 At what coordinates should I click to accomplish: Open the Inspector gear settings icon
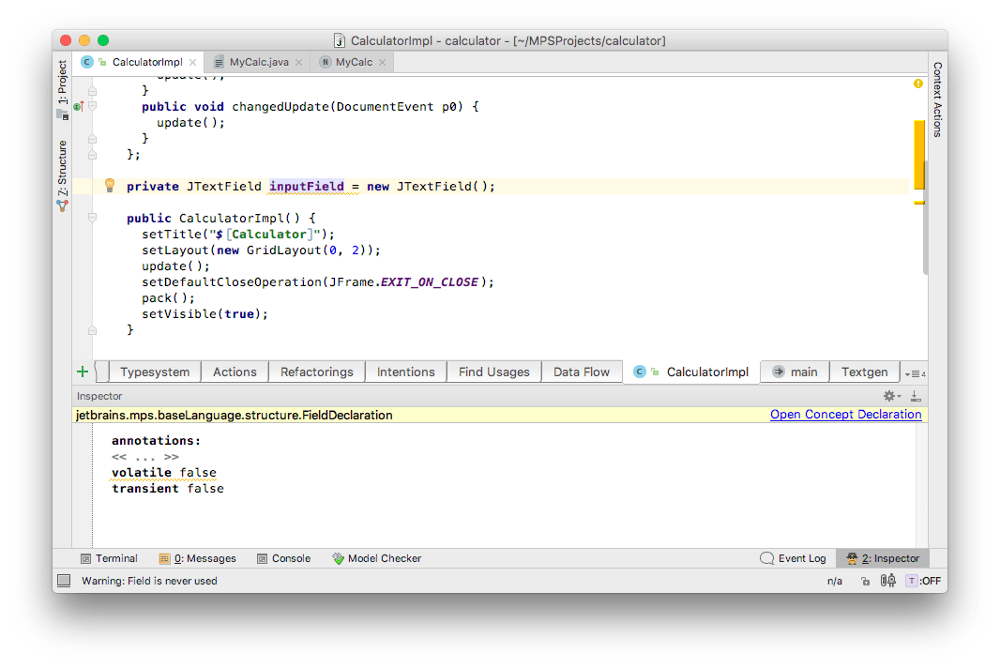coord(891,397)
